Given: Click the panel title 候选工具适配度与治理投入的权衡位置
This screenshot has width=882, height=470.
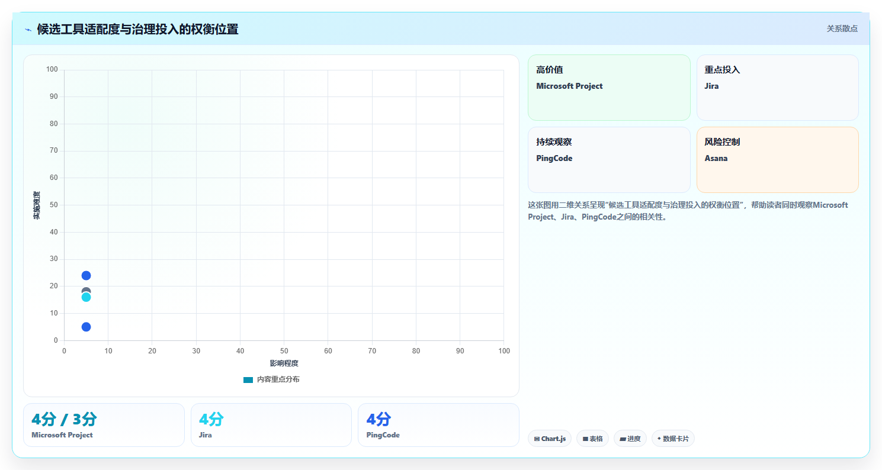Looking at the screenshot, I should click(x=137, y=29).
